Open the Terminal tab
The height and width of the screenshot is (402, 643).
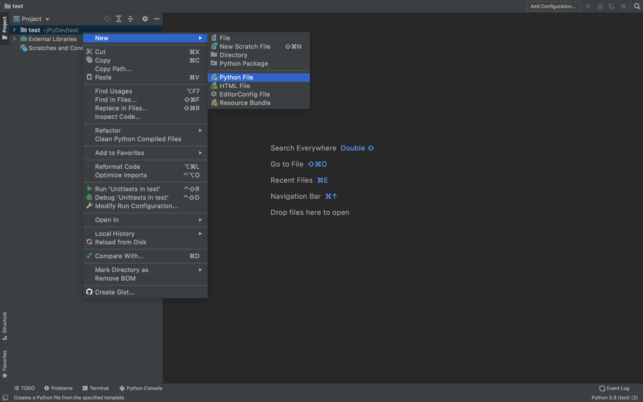95,388
